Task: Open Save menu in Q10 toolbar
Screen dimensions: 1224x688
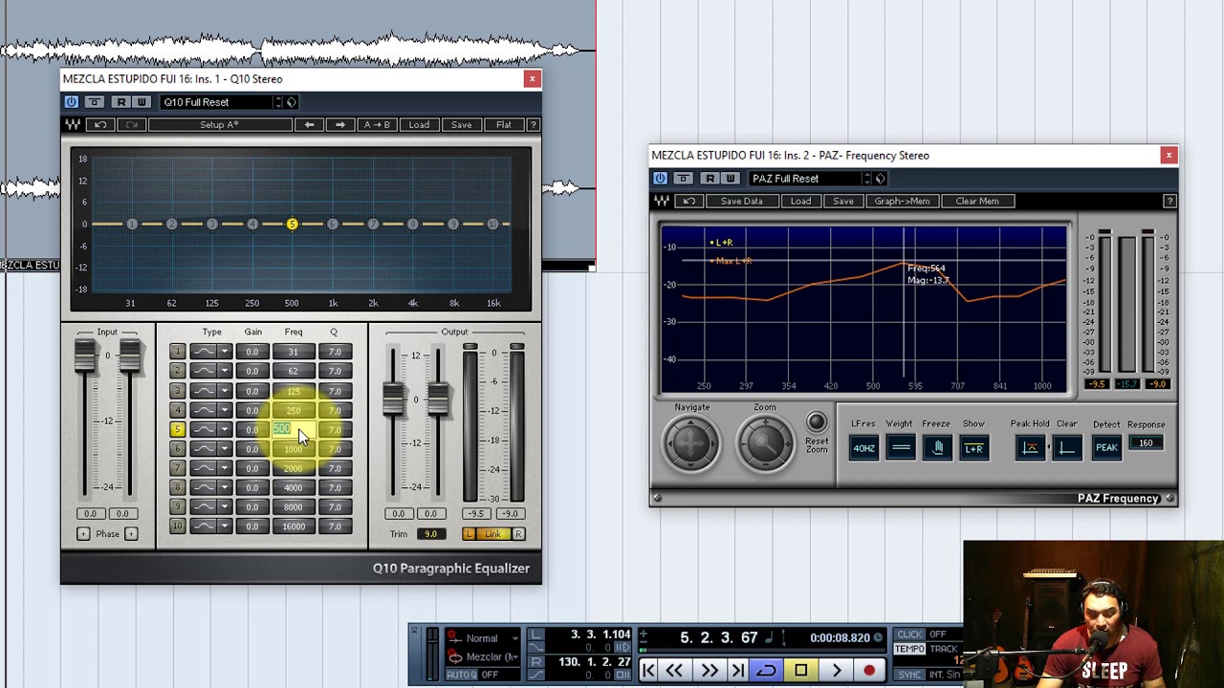Action: 461,125
